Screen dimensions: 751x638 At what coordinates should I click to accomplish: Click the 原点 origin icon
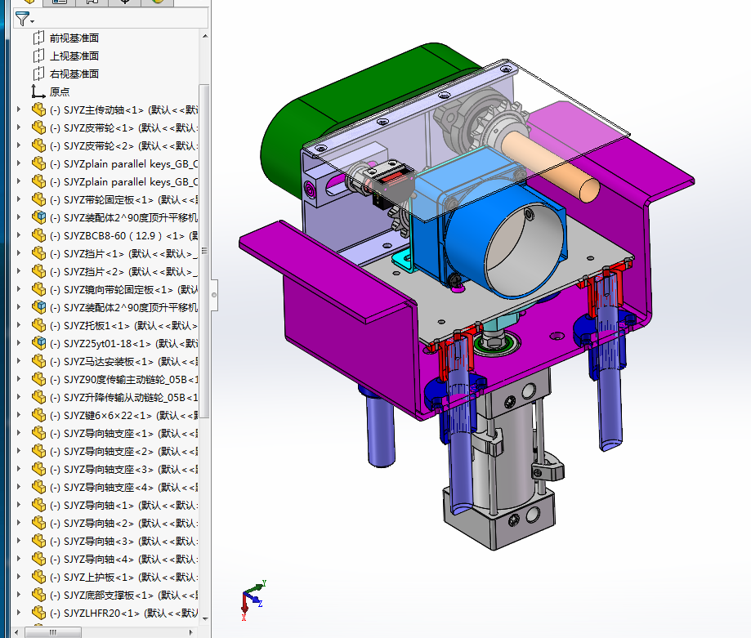[38, 91]
